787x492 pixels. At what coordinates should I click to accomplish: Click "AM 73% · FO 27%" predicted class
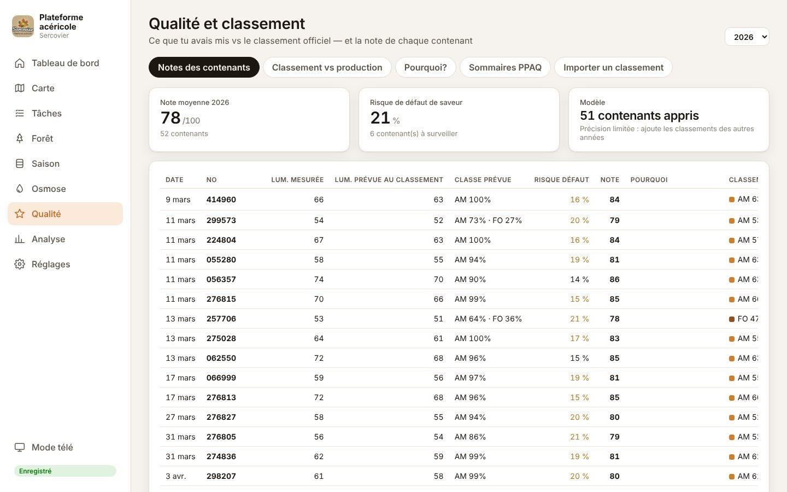tap(488, 220)
